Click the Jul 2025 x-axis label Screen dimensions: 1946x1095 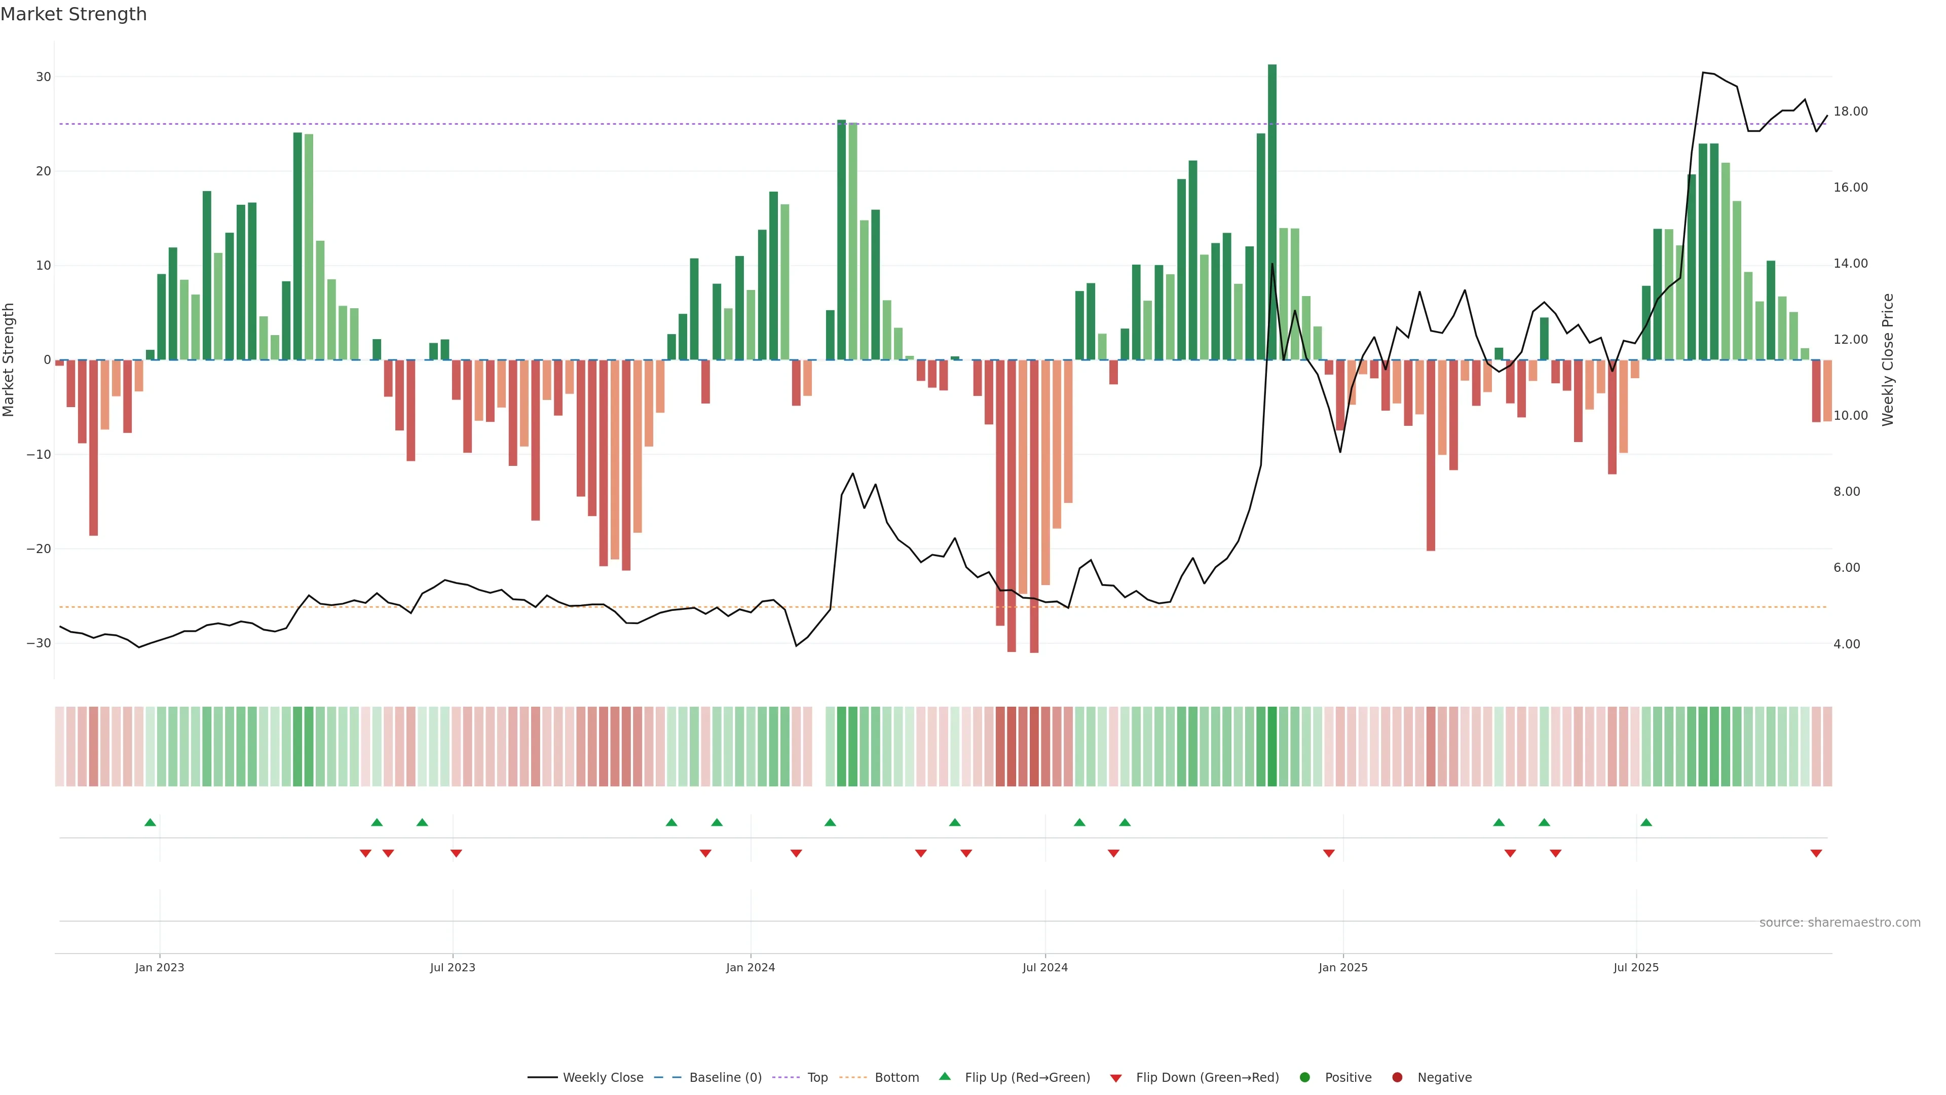tap(1635, 967)
